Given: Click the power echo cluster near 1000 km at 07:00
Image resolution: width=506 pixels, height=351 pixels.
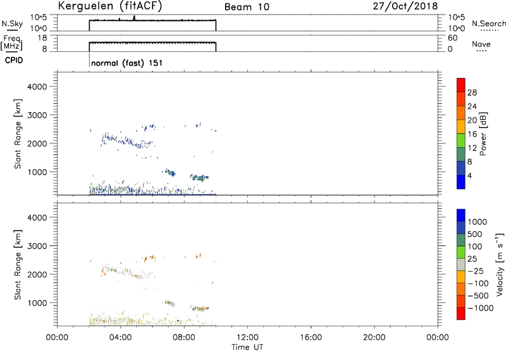Looking at the screenshot, I should click(170, 172).
